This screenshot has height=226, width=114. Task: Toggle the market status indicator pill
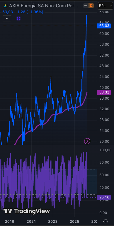coord(86,6)
